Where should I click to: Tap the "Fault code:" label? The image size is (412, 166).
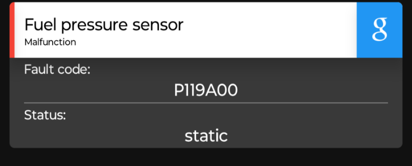pos(57,70)
